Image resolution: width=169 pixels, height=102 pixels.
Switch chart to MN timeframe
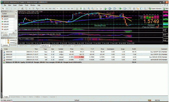tap(72, 9)
